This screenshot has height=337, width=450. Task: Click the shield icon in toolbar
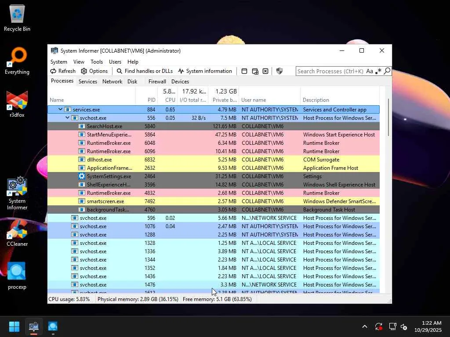point(279,71)
